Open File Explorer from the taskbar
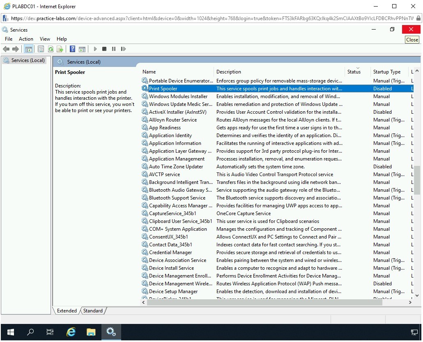Screen dimensions: 423x342 pos(91,332)
